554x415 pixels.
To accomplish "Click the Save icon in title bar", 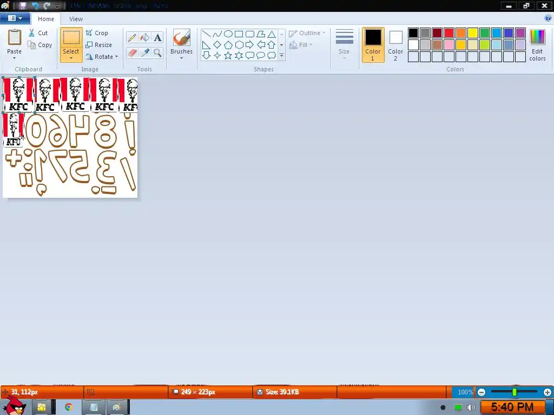I will point(23,5).
